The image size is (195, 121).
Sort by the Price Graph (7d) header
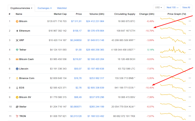(x=177, y=14)
